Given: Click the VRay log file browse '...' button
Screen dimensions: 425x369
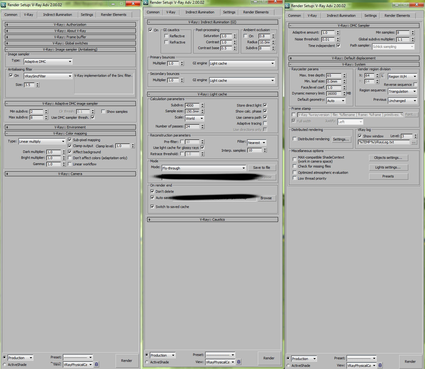Looking at the screenshot, I should 414,142.
